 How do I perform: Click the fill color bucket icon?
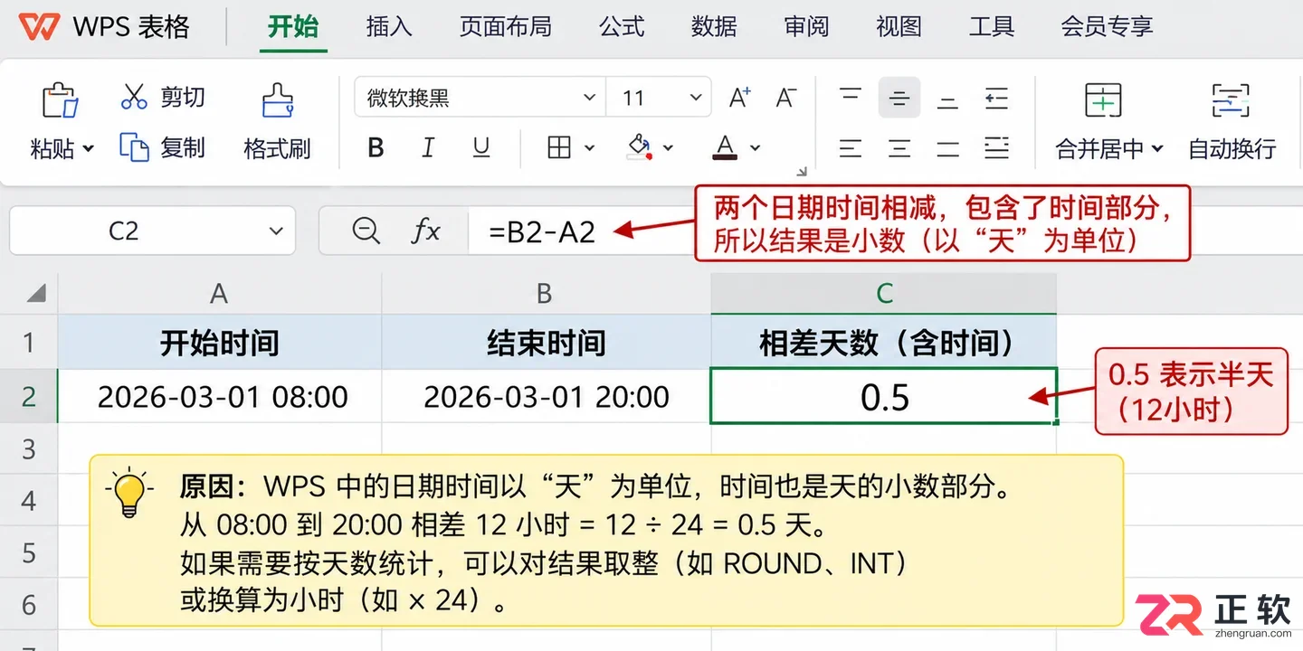pyautogui.click(x=640, y=146)
